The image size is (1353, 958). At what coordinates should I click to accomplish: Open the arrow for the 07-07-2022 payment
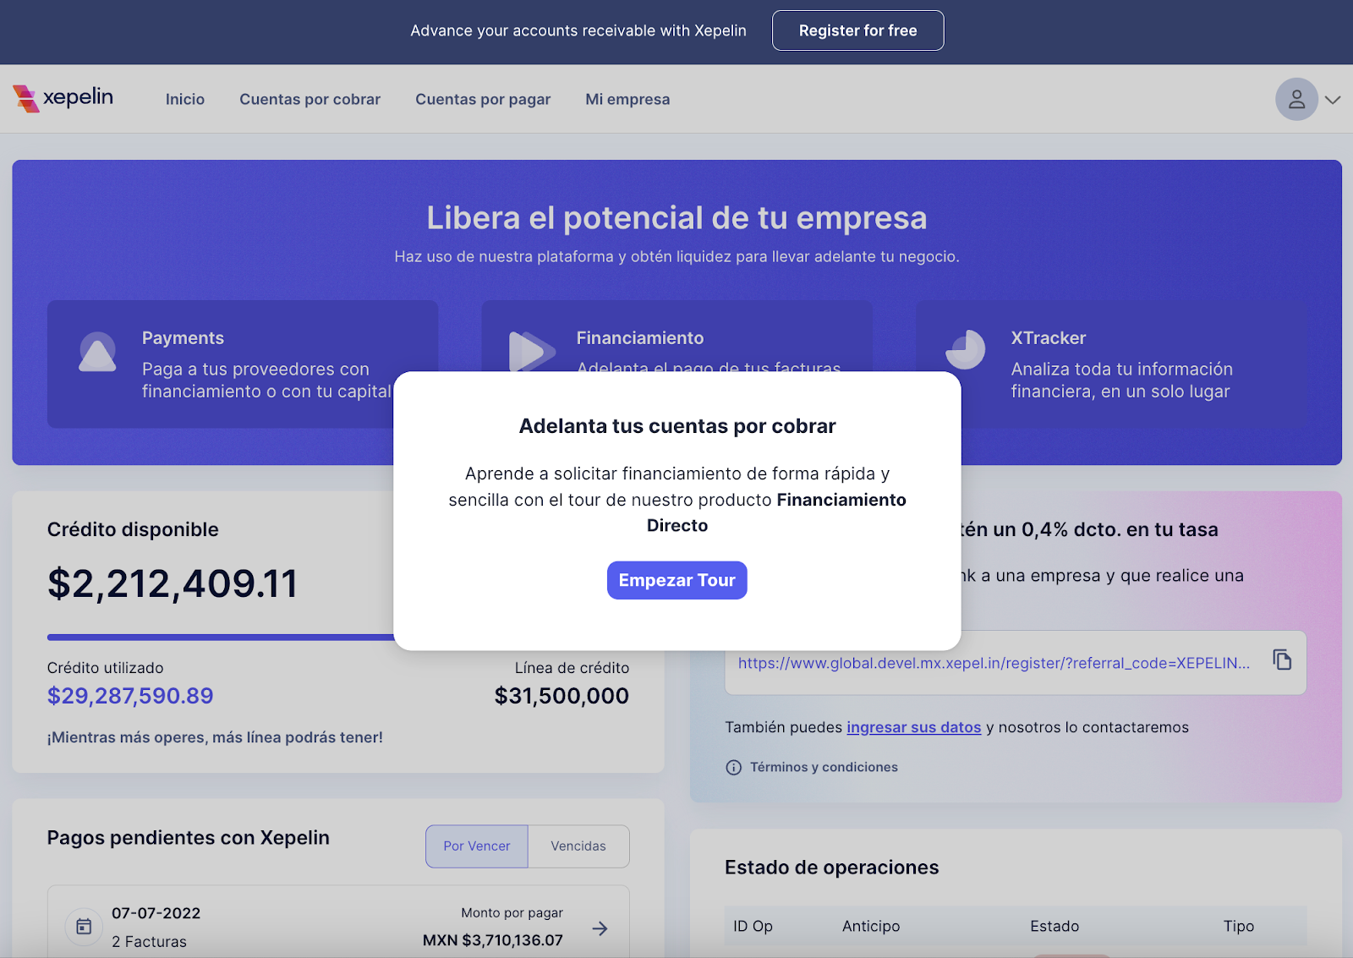coord(600,928)
